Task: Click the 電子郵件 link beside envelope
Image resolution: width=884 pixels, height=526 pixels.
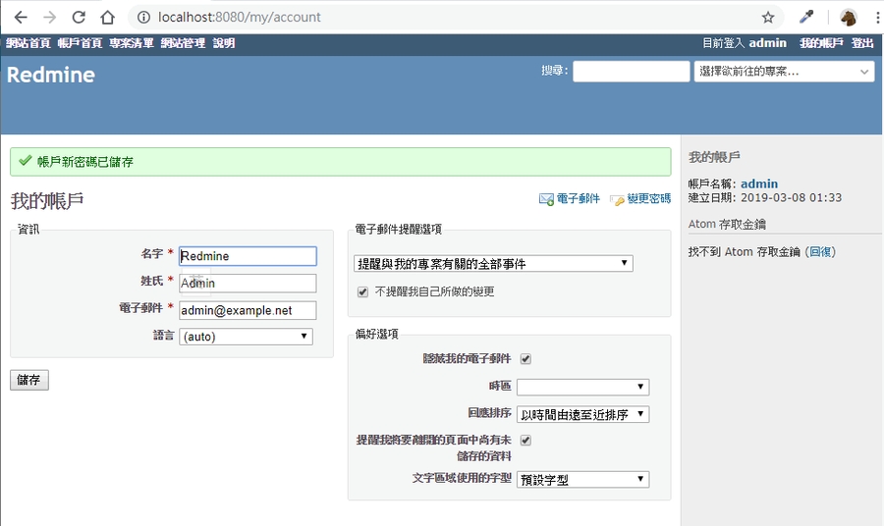Action: pyautogui.click(x=578, y=199)
